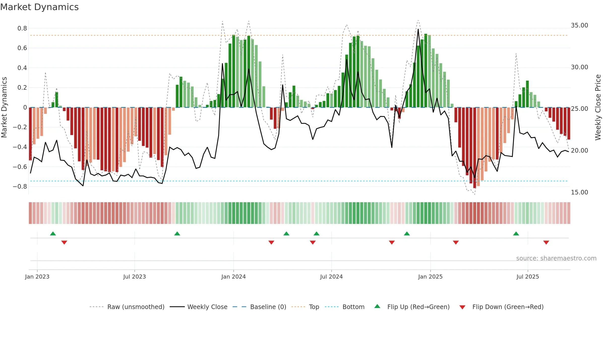Click the Flip Up triangle just before Jul 2025

[516, 233]
